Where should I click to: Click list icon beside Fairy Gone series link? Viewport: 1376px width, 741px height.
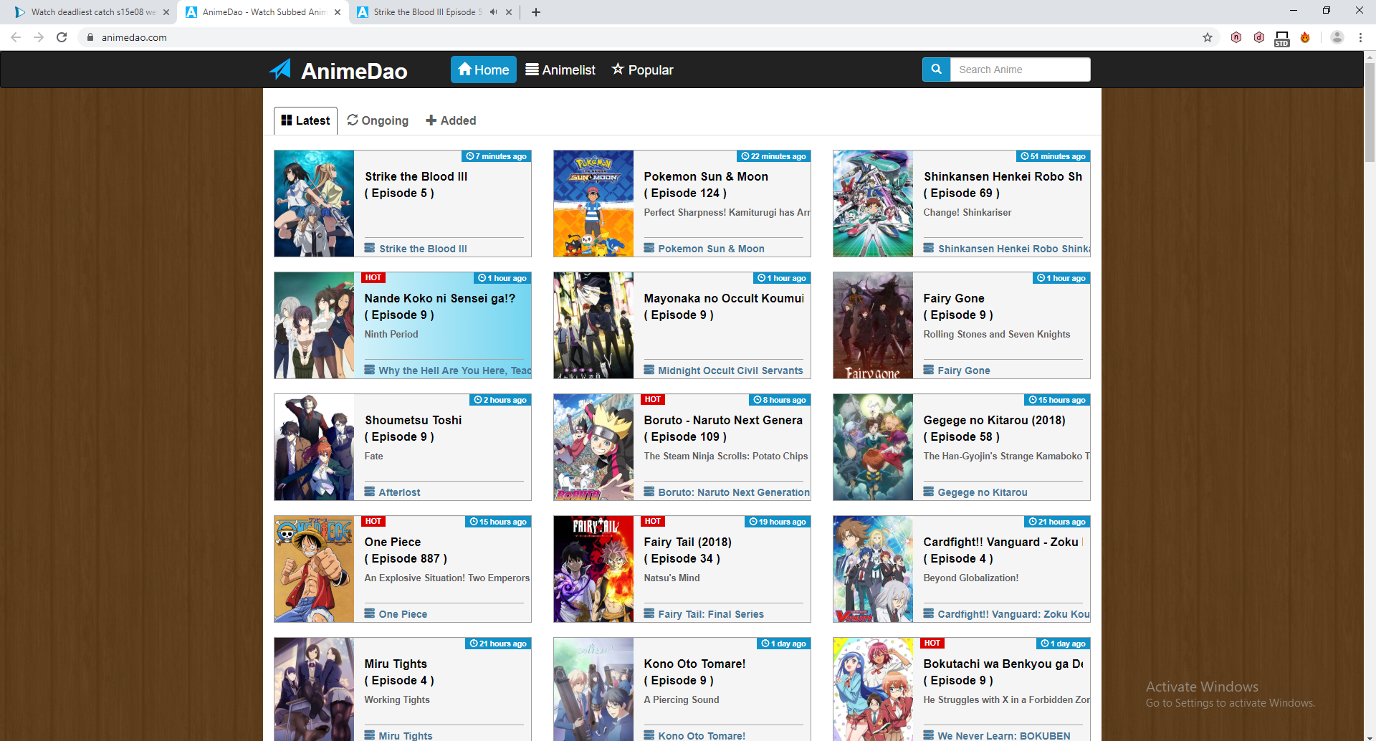coord(929,370)
